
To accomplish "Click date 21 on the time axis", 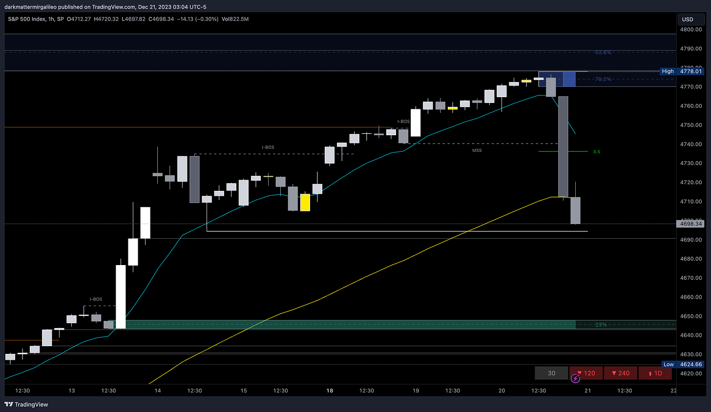I will coord(588,391).
